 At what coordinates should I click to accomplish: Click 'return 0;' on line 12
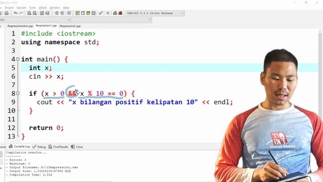[x=46, y=128]
